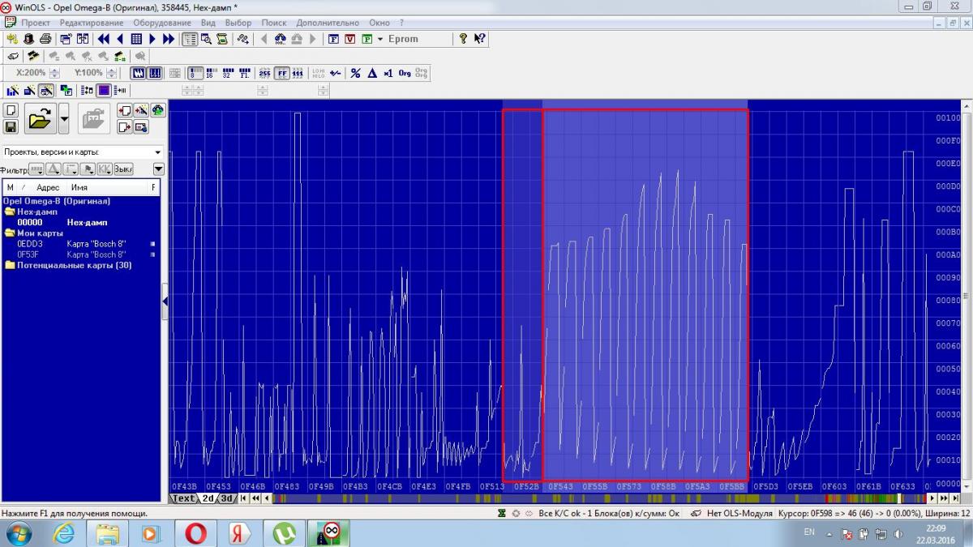Click the percent display icon
Image resolution: width=973 pixels, height=547 pixels.
point(355,73)
